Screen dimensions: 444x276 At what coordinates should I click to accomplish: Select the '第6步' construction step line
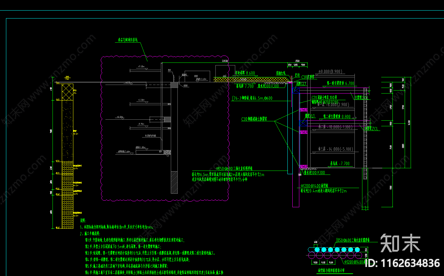point(155,273)
